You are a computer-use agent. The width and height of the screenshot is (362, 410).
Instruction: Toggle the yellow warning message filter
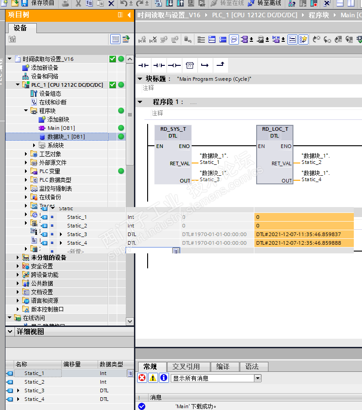[153, 378]
